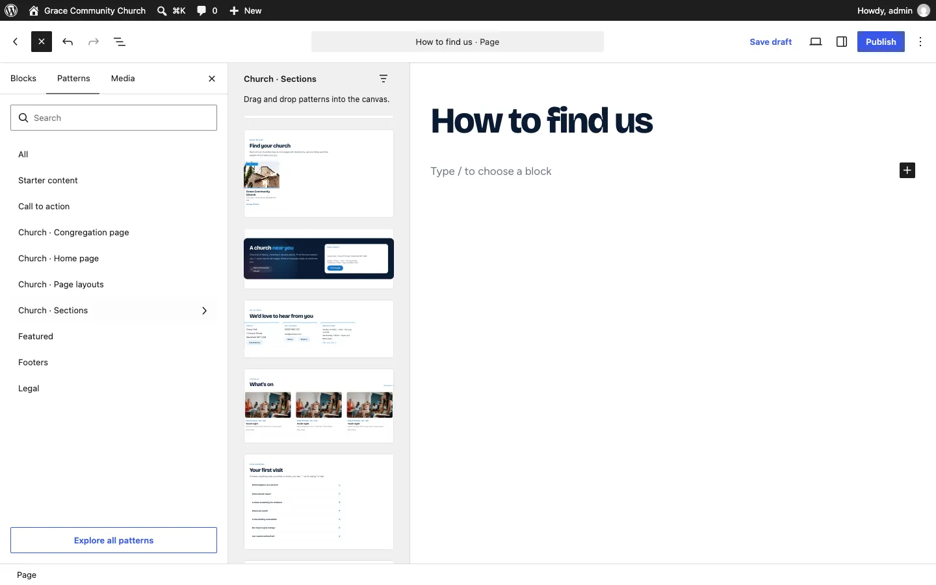Select the Starter content category
936x585 pixels.
tap(114, 181)
